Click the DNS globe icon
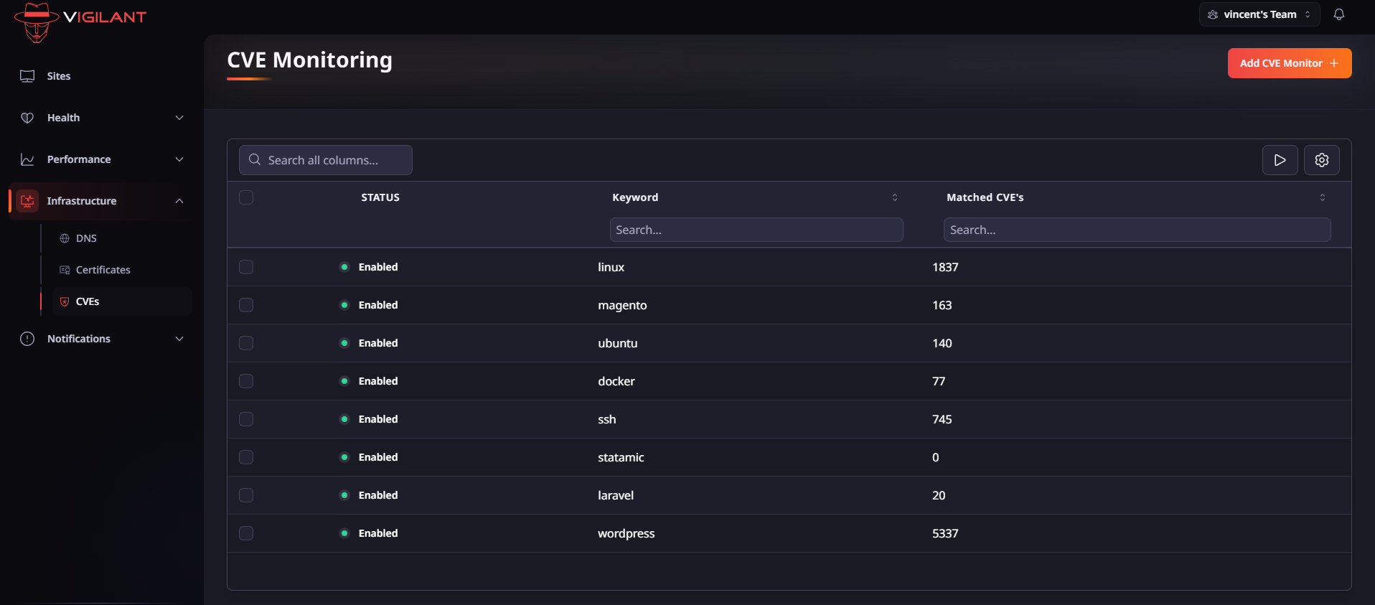This screenshot has height=605, width=1375. coord(65,238)
